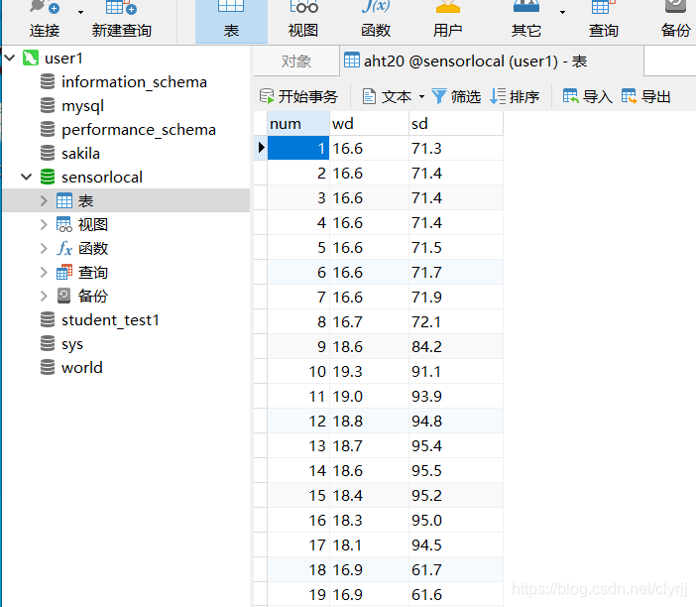Open the 文本 dropdown arrow
This screenshot has height=607, width=696.
tap(421, 96)
